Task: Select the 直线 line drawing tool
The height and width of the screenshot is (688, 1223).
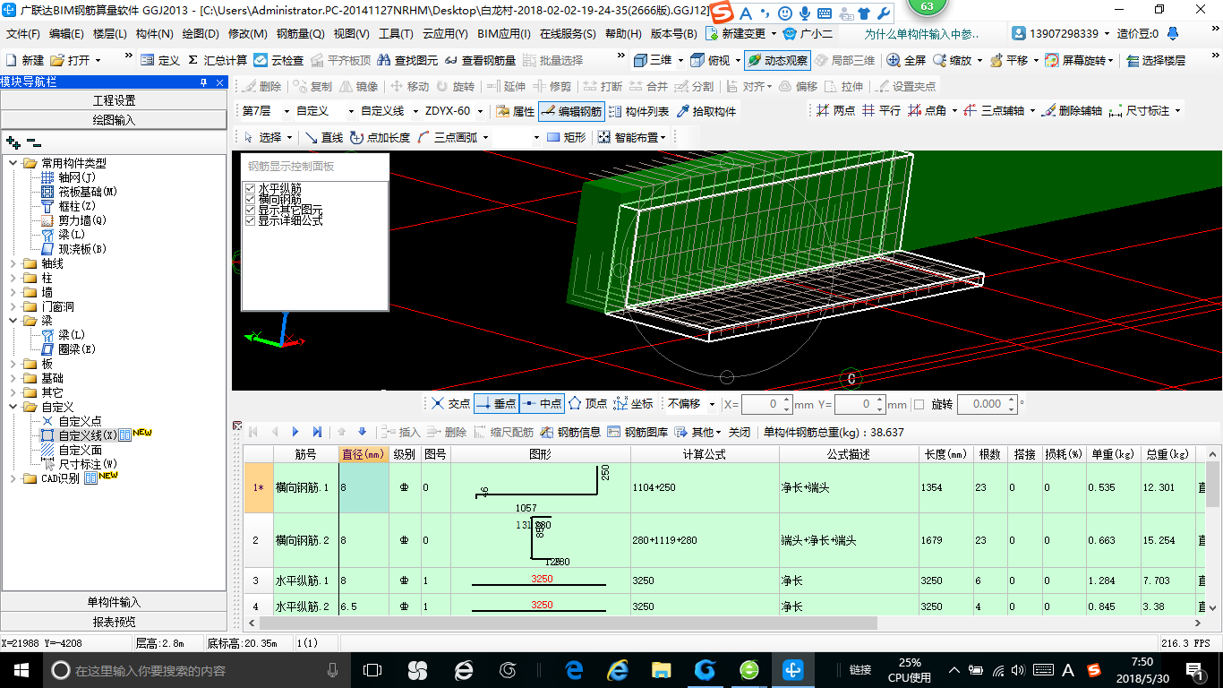Action: pyautogui.click(x=324, y=137)
